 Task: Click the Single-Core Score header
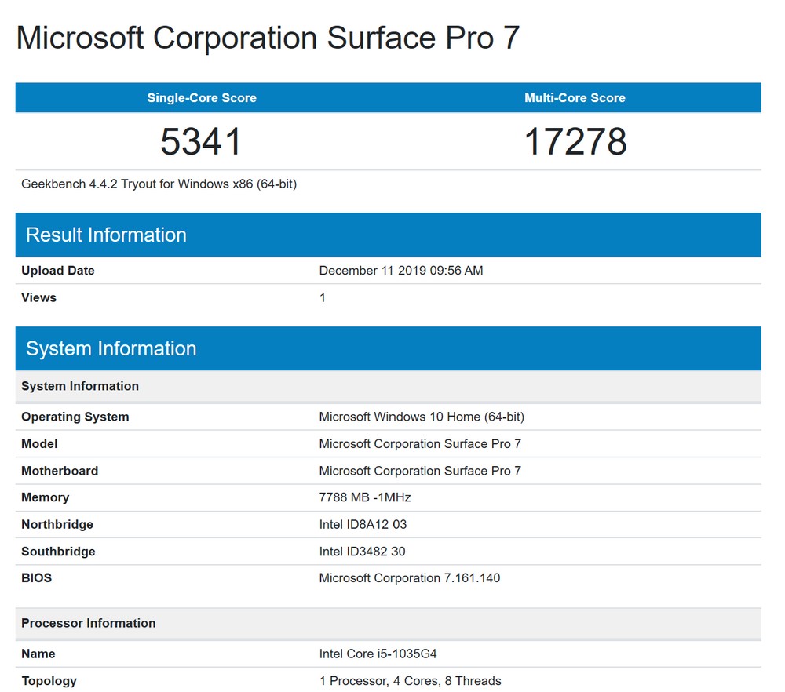click(202, 98)
